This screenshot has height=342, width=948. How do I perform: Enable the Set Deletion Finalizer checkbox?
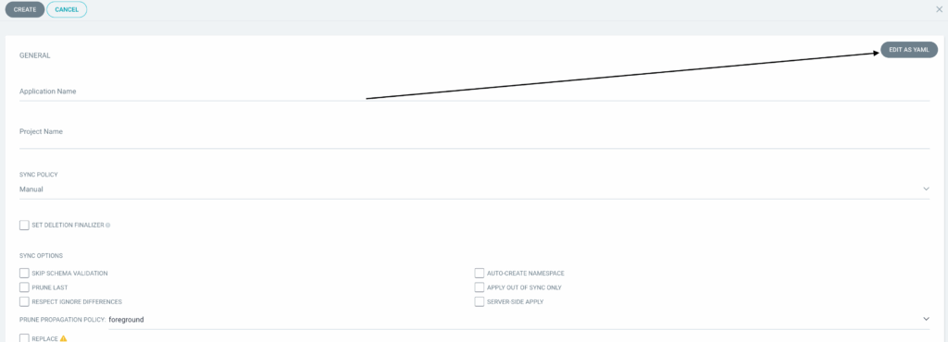coord(24,225)
